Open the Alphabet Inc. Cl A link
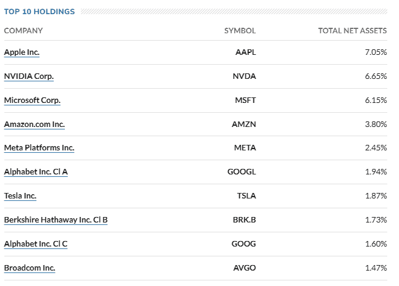Image resolution: width=399 pixels, height=286 pixels. pos(36,172)
